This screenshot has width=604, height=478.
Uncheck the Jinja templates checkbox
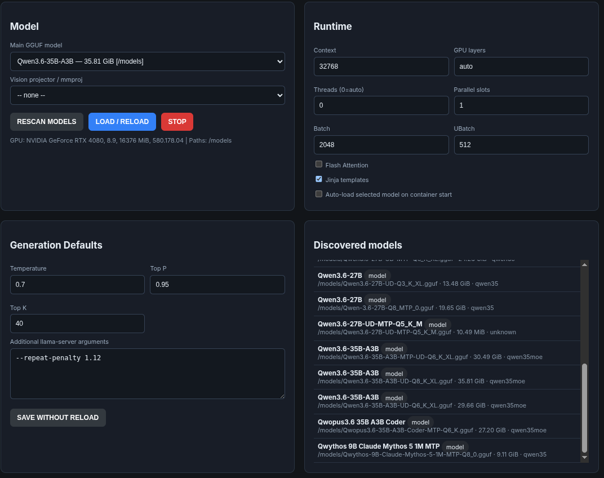[x=318, y=179]
